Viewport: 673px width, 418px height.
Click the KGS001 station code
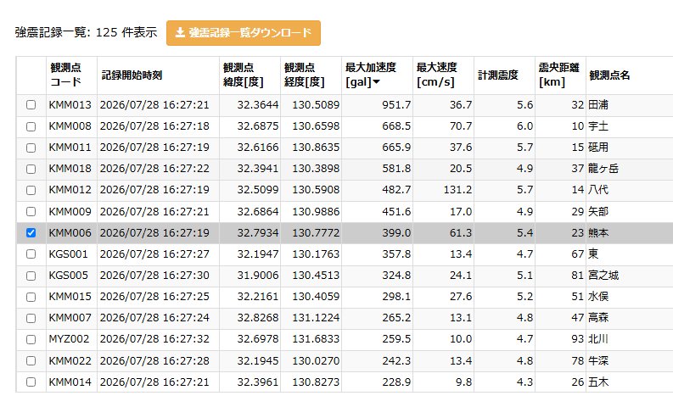pyautogui.click(x=68, y=254)
